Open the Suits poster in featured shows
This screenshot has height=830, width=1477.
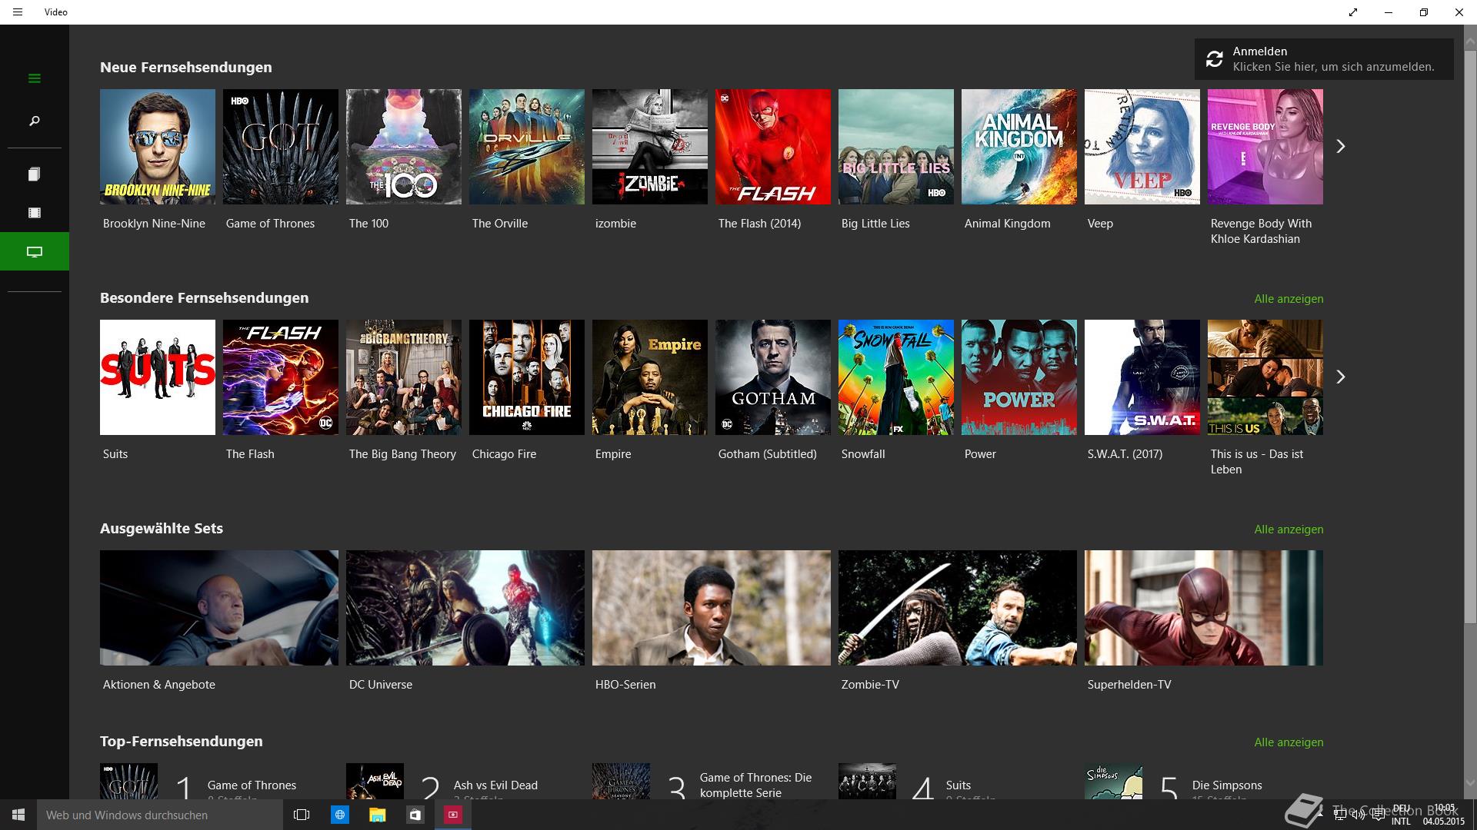pyautogui.click(x=158, y=377)
